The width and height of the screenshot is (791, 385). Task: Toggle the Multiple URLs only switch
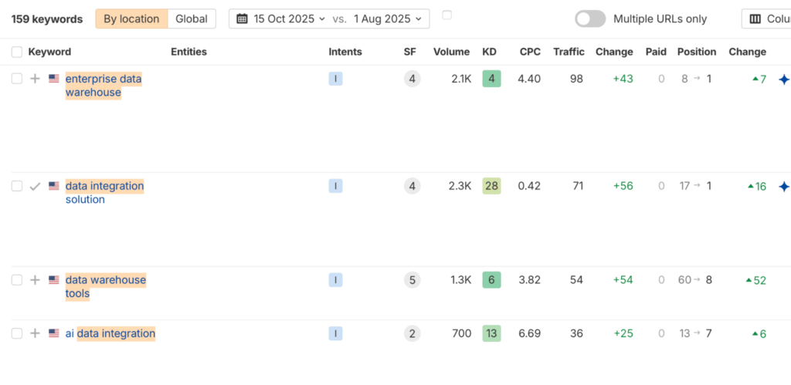(590, 19)
